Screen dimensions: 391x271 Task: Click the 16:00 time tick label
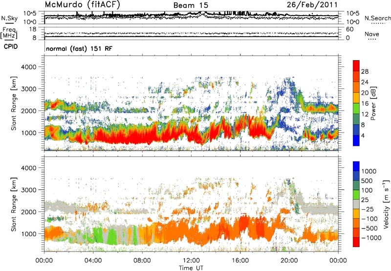(x=240, y=261)
